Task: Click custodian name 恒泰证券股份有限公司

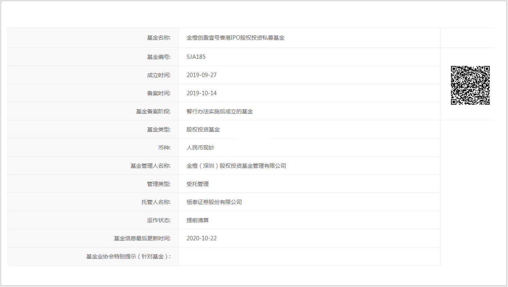Action: pos(214,202)
